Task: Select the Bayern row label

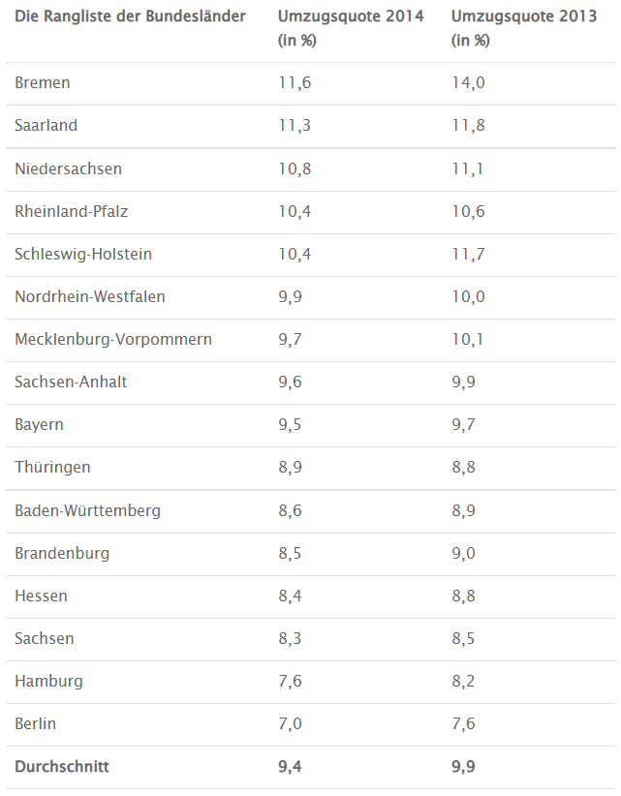Action: click(39, 425)
